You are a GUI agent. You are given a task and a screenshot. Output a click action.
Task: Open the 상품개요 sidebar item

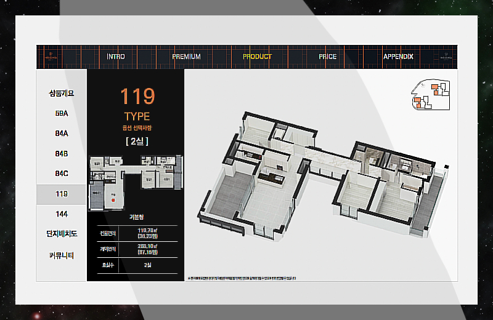point(61,94)
